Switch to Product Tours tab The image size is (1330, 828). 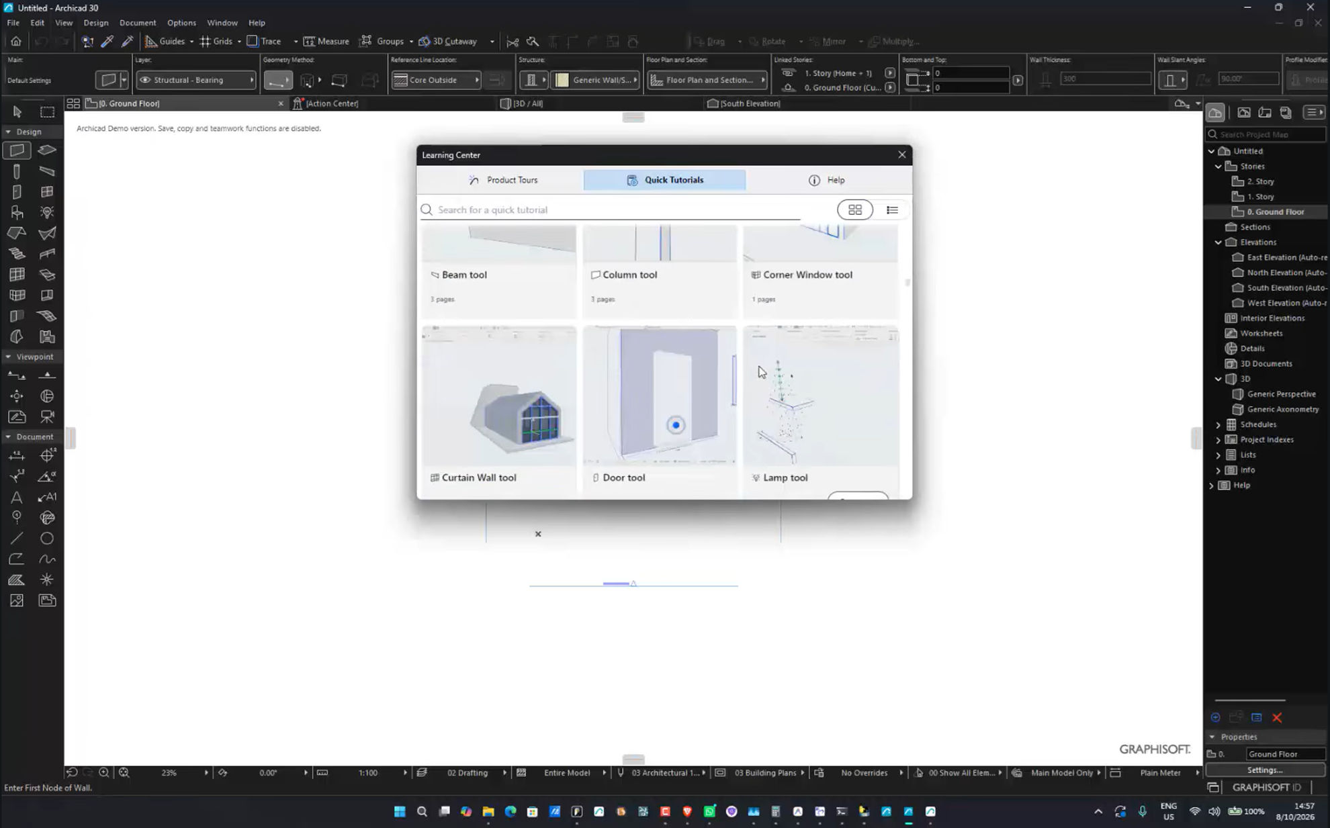point(502,180)
